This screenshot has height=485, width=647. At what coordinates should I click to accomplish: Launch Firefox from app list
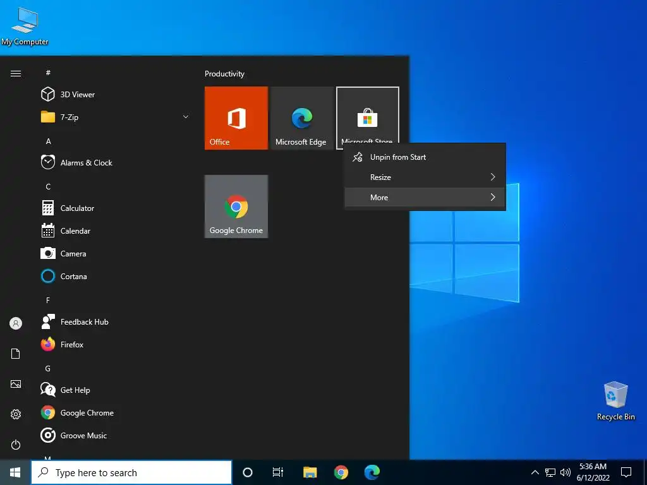pos(116,344)
